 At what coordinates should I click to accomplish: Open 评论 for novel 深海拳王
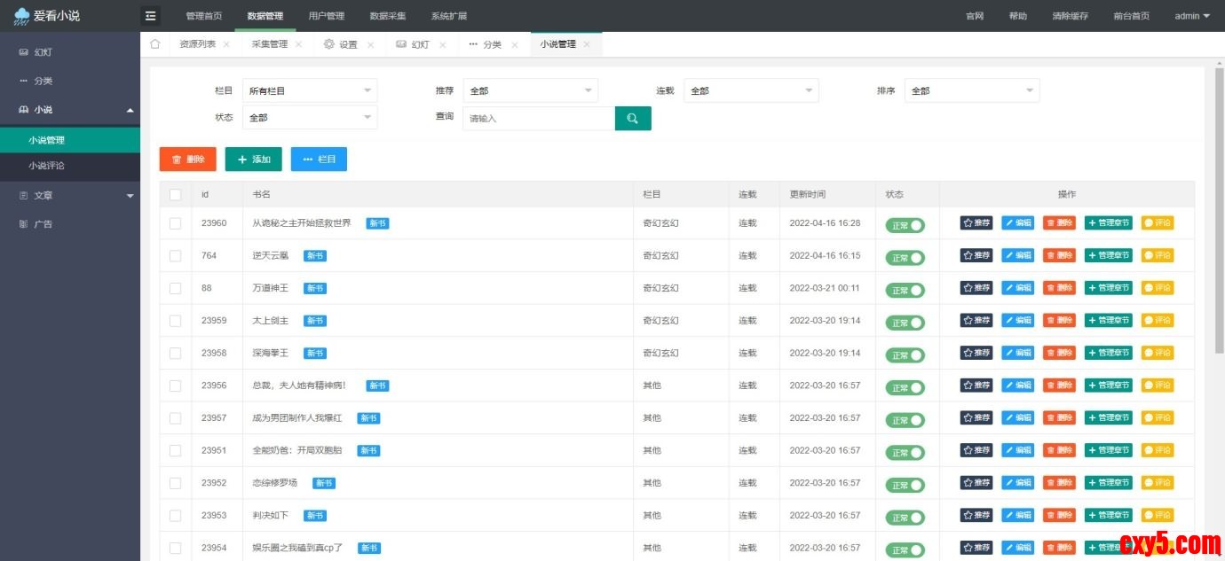1158,353
